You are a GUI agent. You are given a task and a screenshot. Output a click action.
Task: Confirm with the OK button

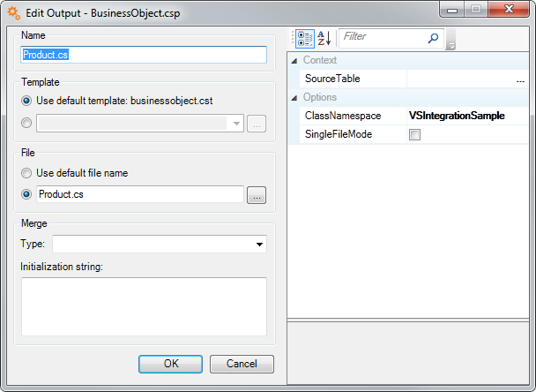point(170,364)
